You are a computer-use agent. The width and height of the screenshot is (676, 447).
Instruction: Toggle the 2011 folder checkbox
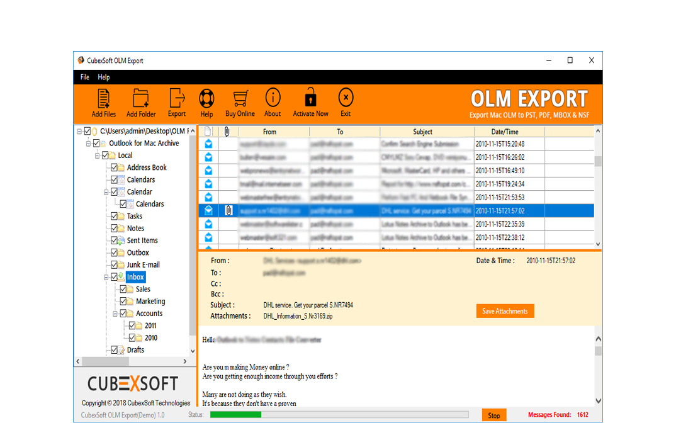coord(132,325)
